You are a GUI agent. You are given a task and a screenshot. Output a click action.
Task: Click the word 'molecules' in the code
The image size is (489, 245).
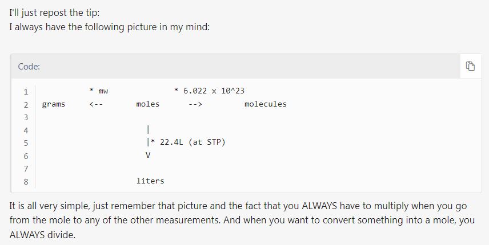[x=266, y=104]
